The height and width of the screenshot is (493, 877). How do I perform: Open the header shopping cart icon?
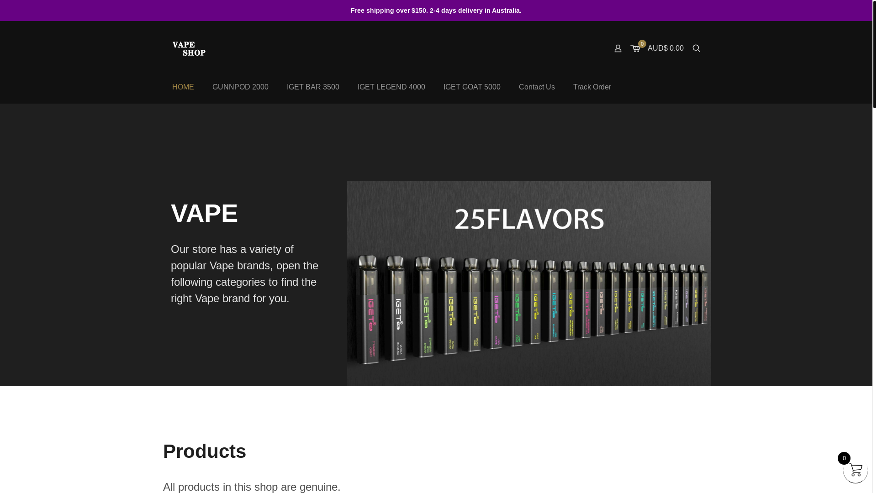point(635,48)
